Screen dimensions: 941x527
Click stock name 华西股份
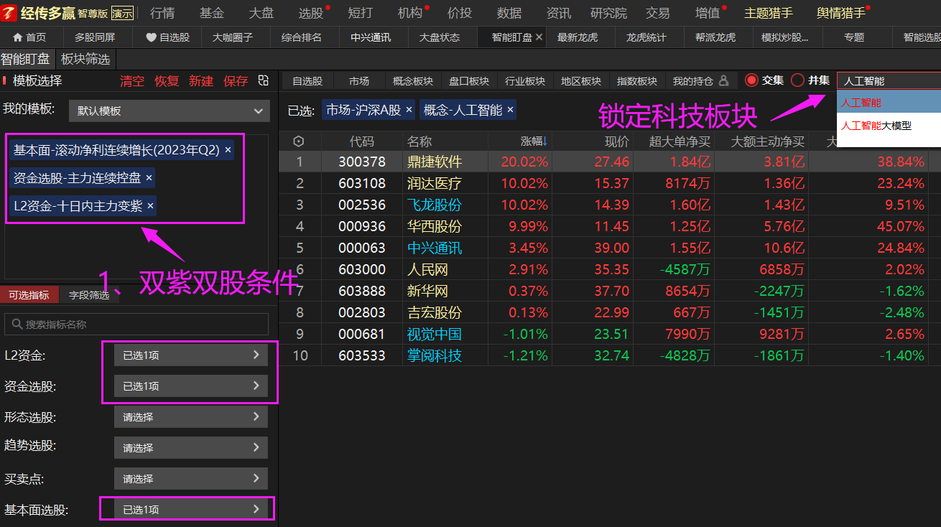(x=434, y=226)
